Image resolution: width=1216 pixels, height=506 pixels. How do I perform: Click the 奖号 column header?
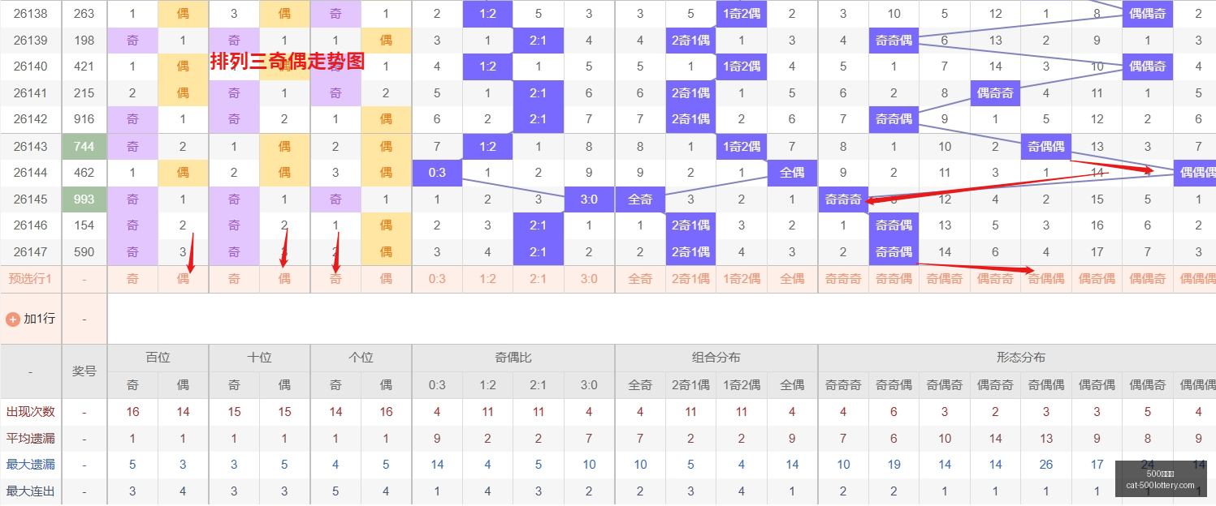(x=84, y=371)
